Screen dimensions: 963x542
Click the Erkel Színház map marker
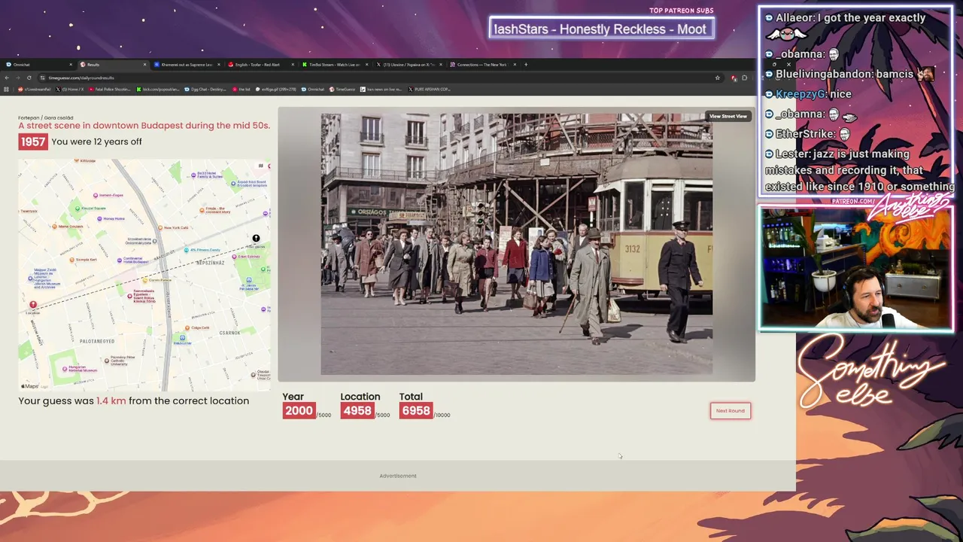click(x=235, y=257)
